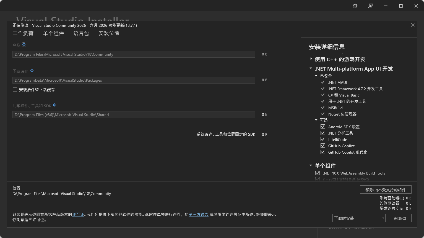Image resolution: width=424 pixels, height=238 pixels.
Task: Click C# 和 Visual Basic item
Action: 344,95
